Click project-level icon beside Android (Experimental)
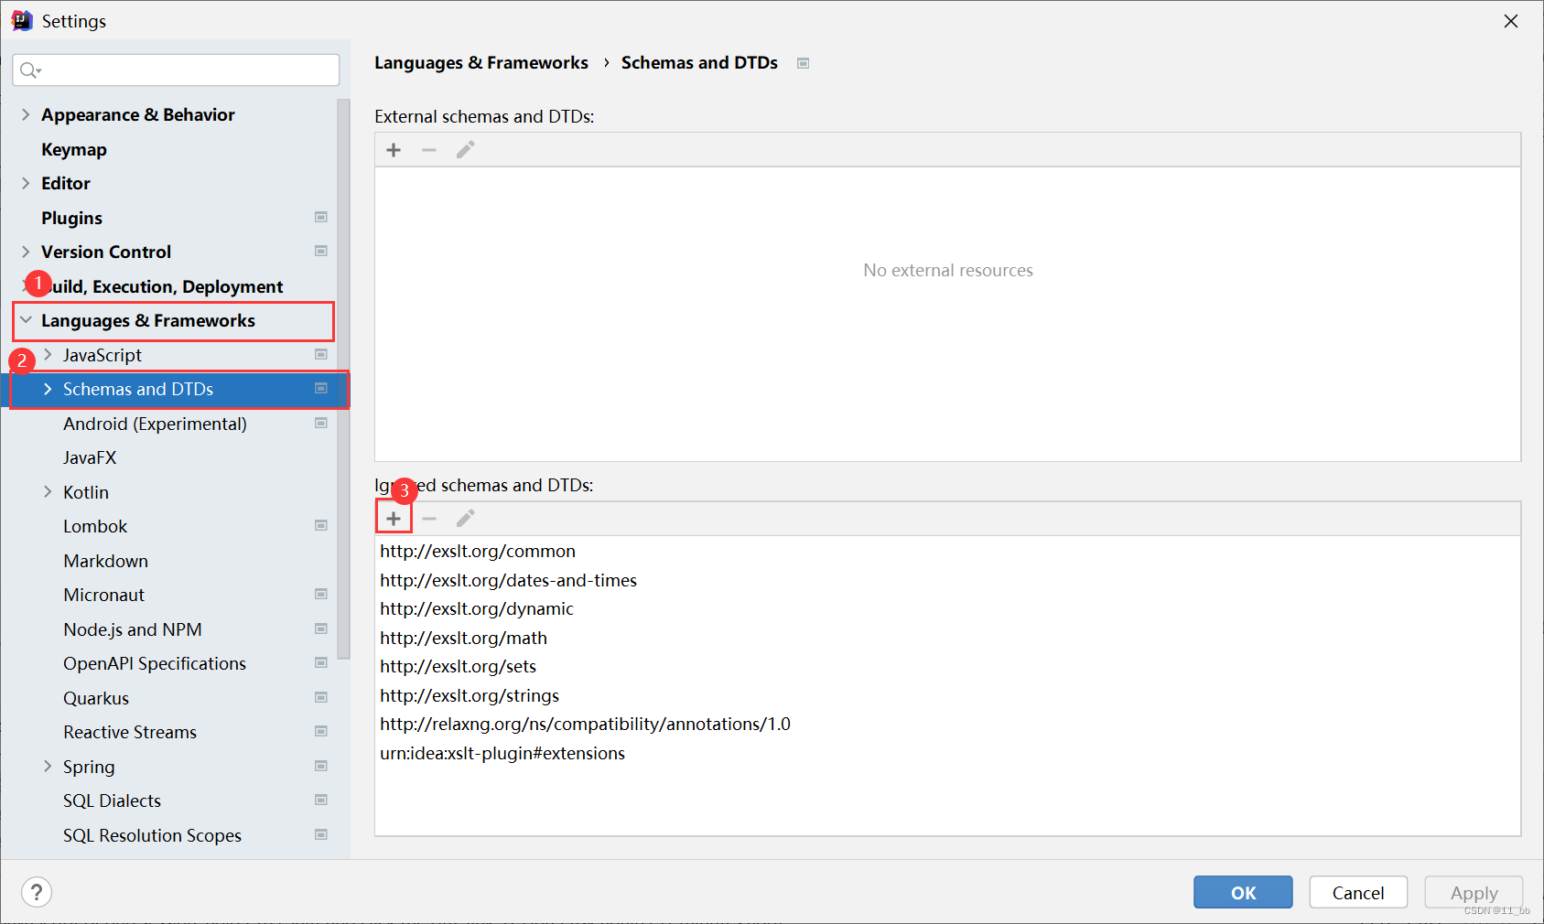Screen dimensions: 1544x924 pyautogui.click(x=321, y=423)
